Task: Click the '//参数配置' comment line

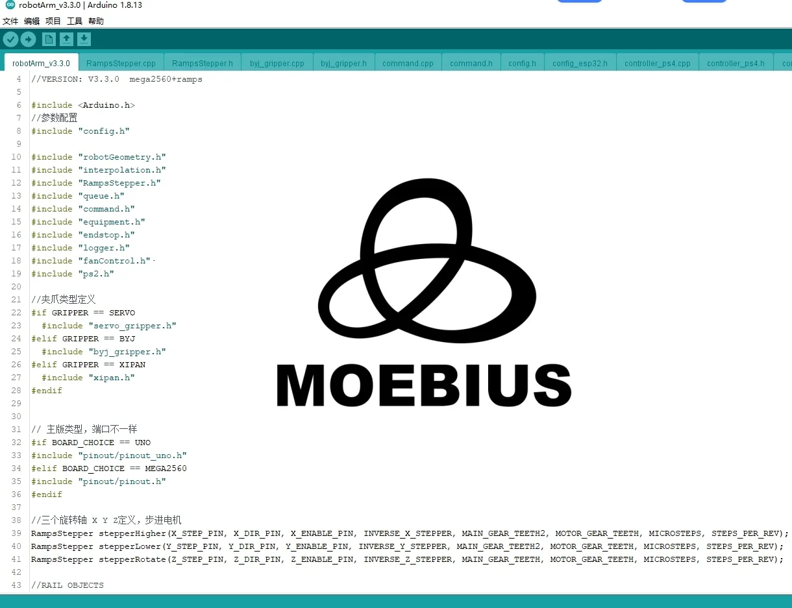Action: pos(55,118)
